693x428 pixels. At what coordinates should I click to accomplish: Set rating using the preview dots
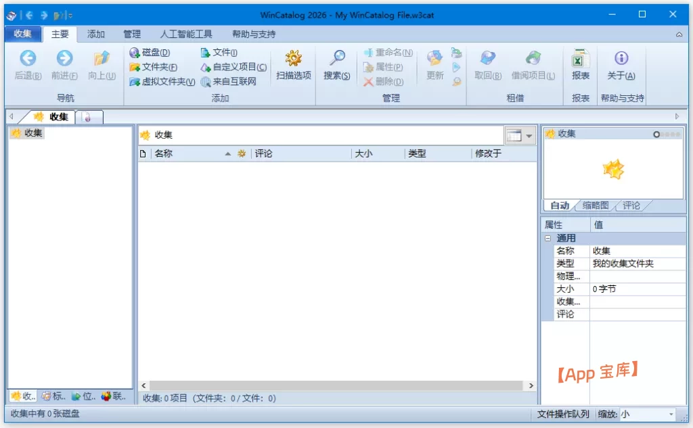[x=667, y=135]
